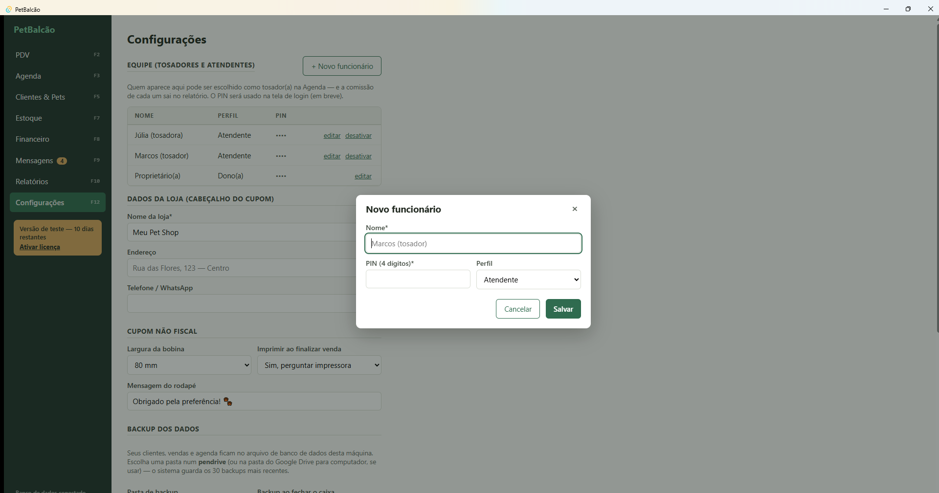Open Mensagens in the sidebar
Viewport: 939px width, 493px height.
(x=58, y=160)
